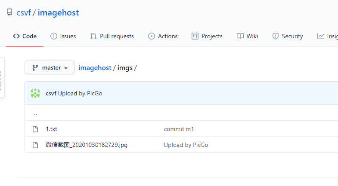Select the Code tab
Screen dimensions: 338x186
click(x=25, y=36)
